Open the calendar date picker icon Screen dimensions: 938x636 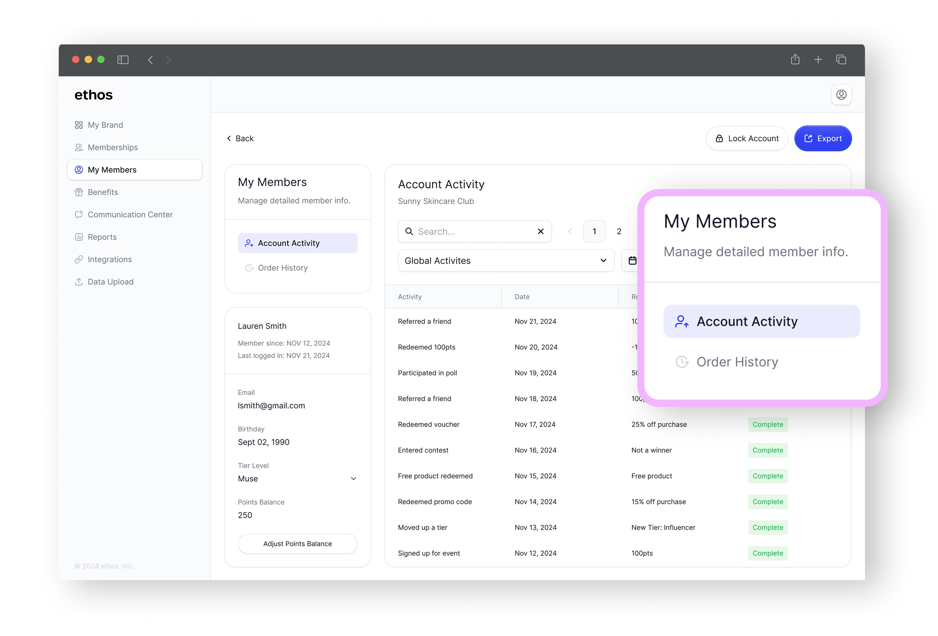pyautogui.click(x=632, y=261)
